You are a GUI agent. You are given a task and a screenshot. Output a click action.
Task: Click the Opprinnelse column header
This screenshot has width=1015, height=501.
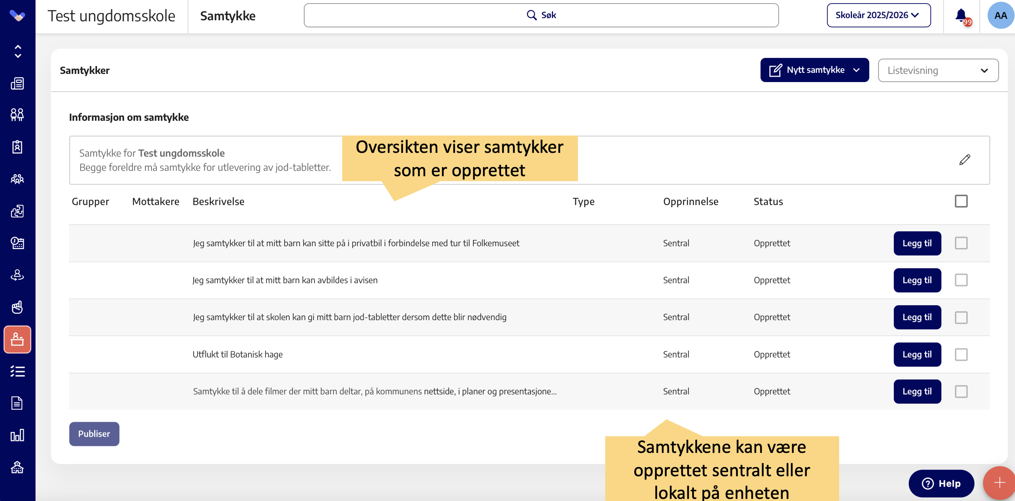[x=691, y=202]
